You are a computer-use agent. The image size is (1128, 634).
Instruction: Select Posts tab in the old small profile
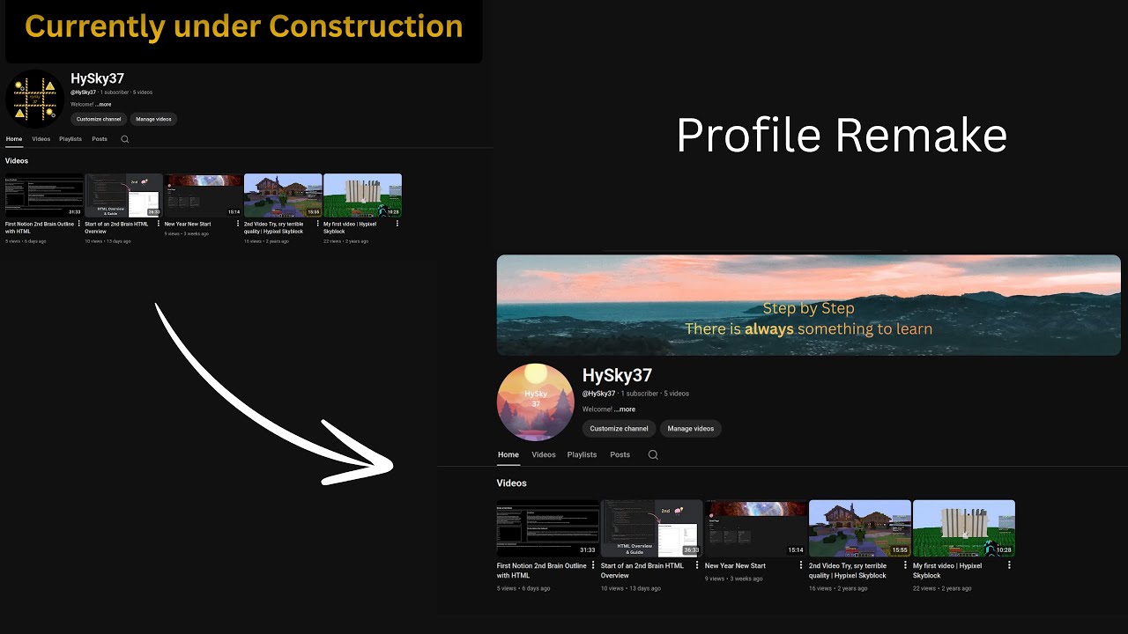100,139
